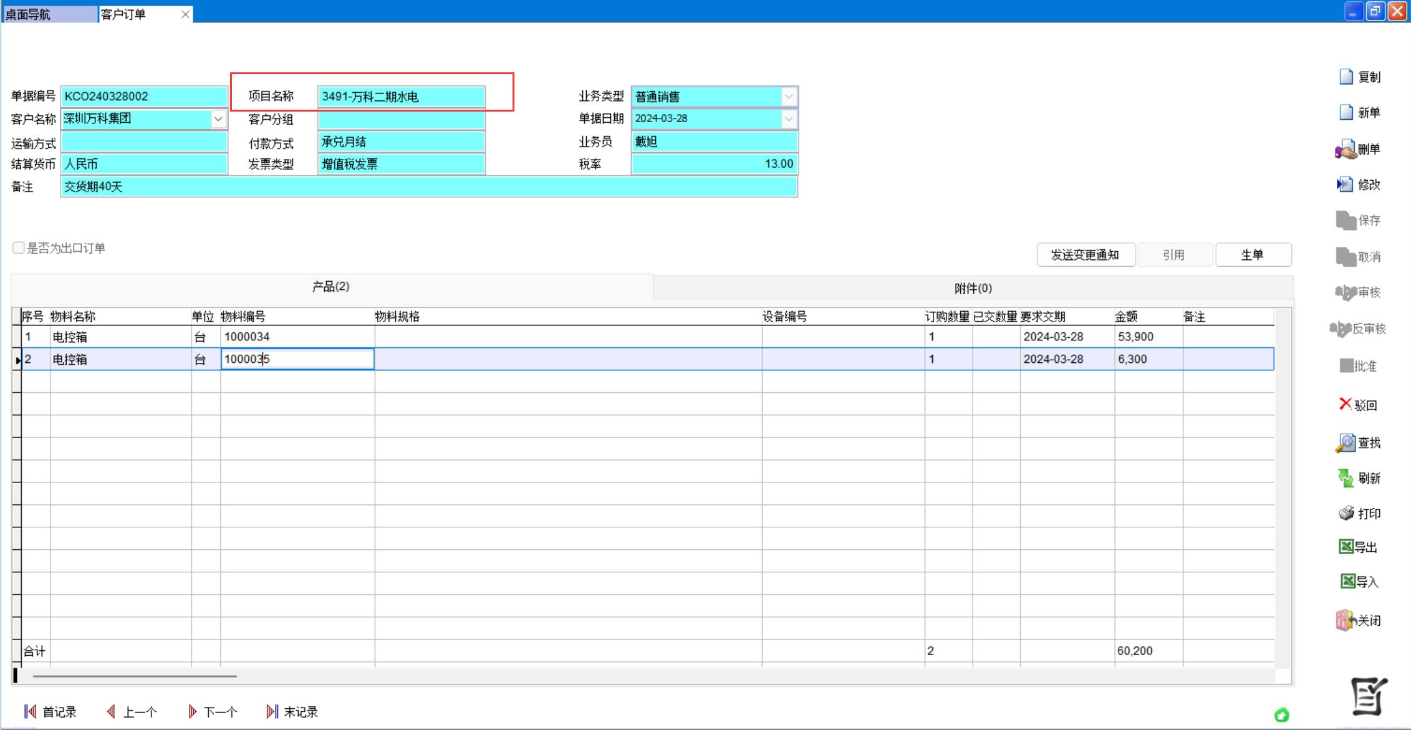Screen dimensions: 1411x730
Task: Close the form with 关闭 icon
Action: pos(1346,620)
